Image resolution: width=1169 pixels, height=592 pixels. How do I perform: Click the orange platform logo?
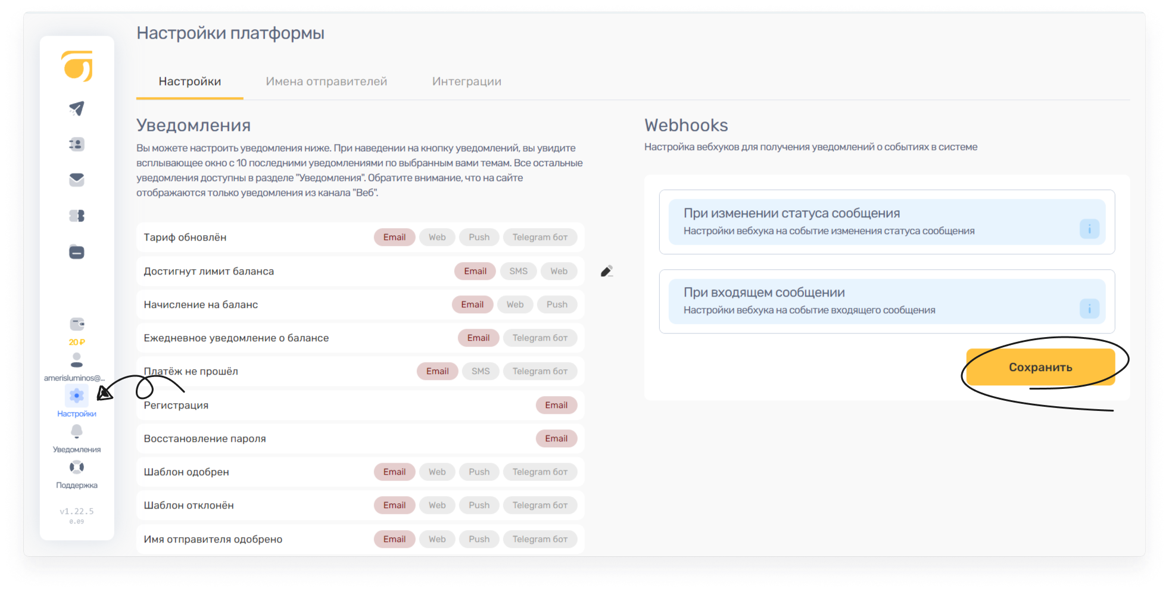(77, 66)
